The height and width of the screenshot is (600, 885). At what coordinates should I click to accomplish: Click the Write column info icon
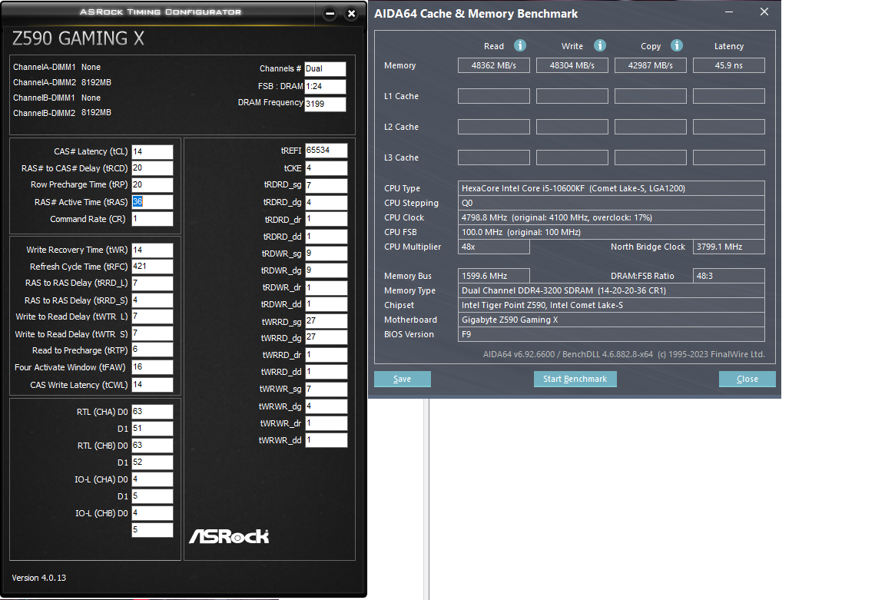pyautogui.click(x=599, y=46)
